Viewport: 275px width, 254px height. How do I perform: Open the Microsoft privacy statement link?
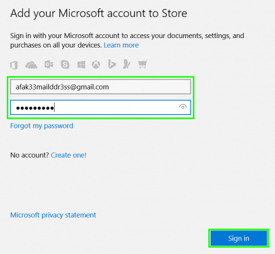(x=53, y=215)
